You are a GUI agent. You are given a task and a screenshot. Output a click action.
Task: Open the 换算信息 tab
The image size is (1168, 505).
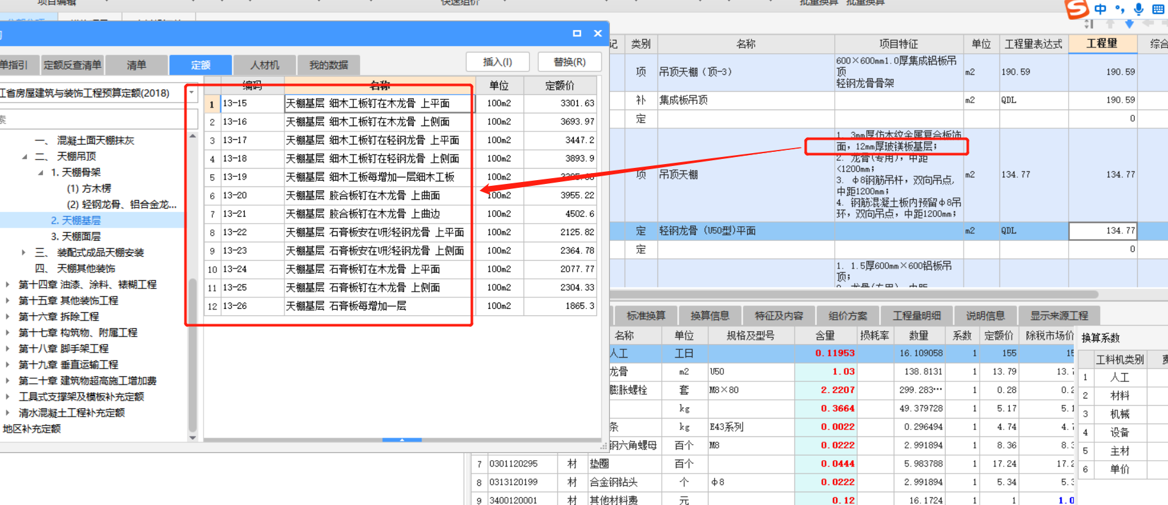click(710, 315)
